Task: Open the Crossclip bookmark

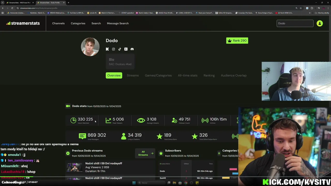Action: coord(244,13)
